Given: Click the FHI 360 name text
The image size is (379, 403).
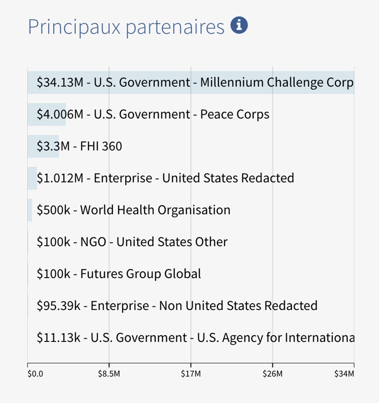Looking at the screenshot, I should (101, 146).
